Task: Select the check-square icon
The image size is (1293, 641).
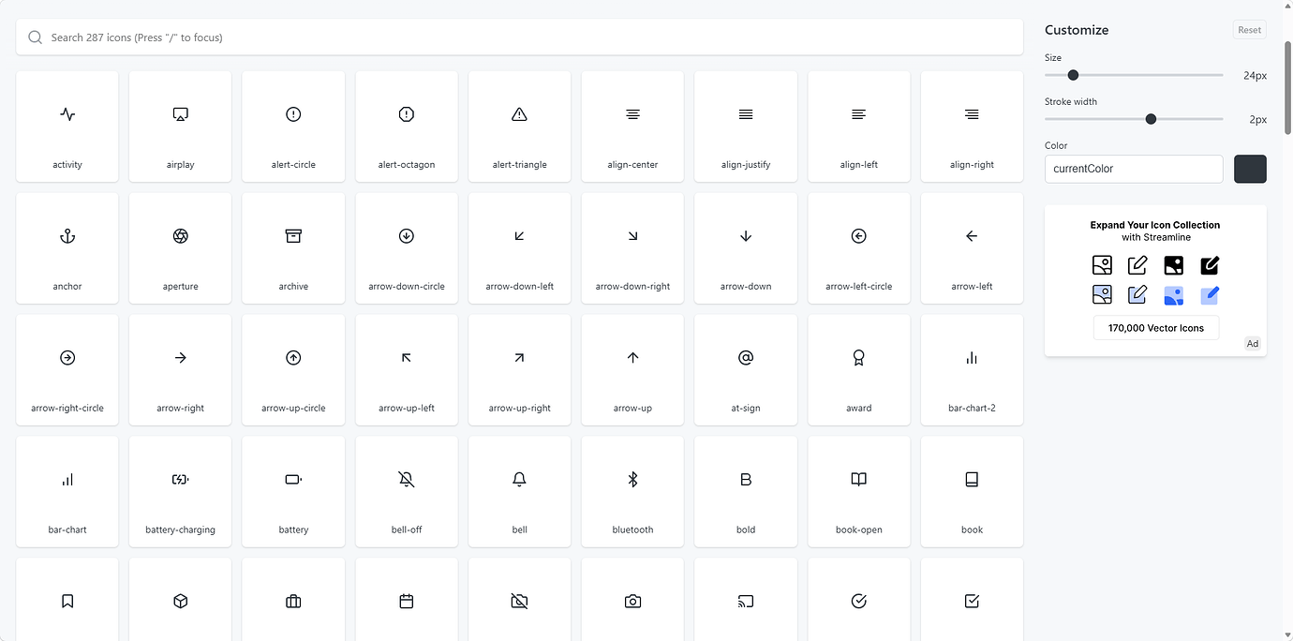Action: (972, 600)
